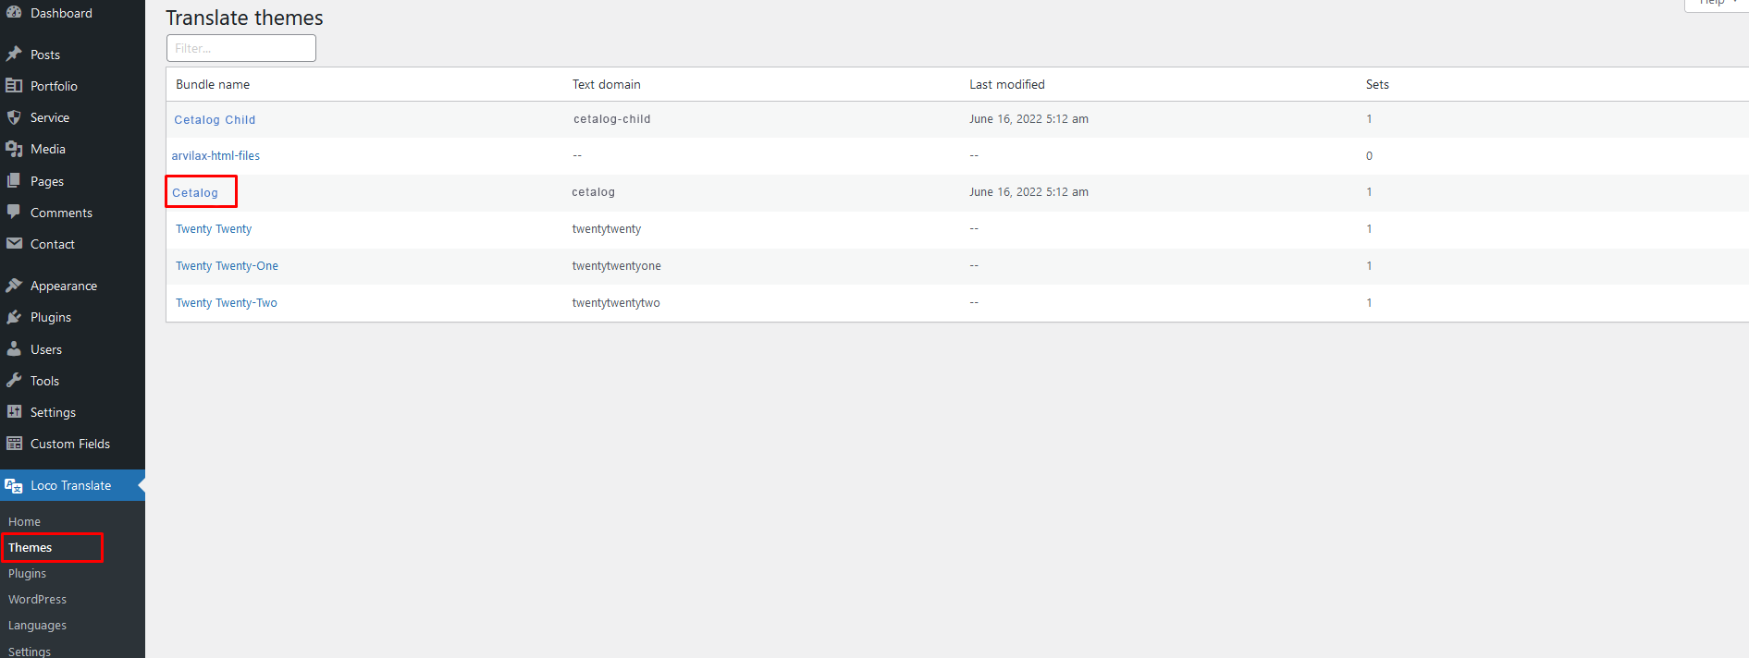Click the Tools wrench icon
The height and width of the screenshot is (658, 1749).
(x=14, y=381)
